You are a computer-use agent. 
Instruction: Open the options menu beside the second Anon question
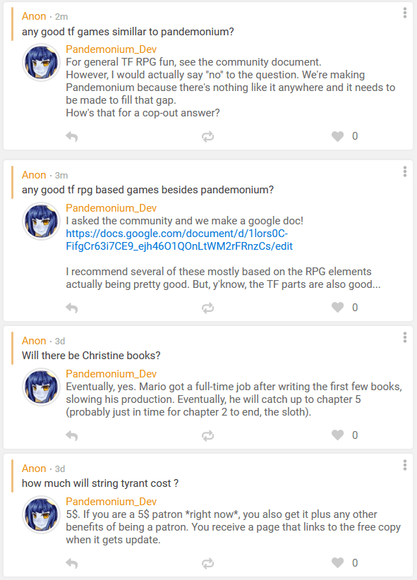coord(404,173)
